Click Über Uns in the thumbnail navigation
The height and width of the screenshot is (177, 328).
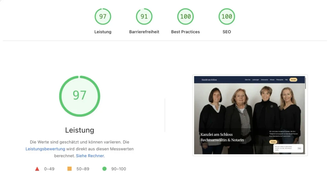248,80
